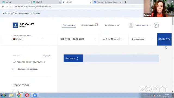Image resolution: width=174 pixels, height=98 pixels.
Task: Close the Zoom browser tab
Action: (121, 2)
